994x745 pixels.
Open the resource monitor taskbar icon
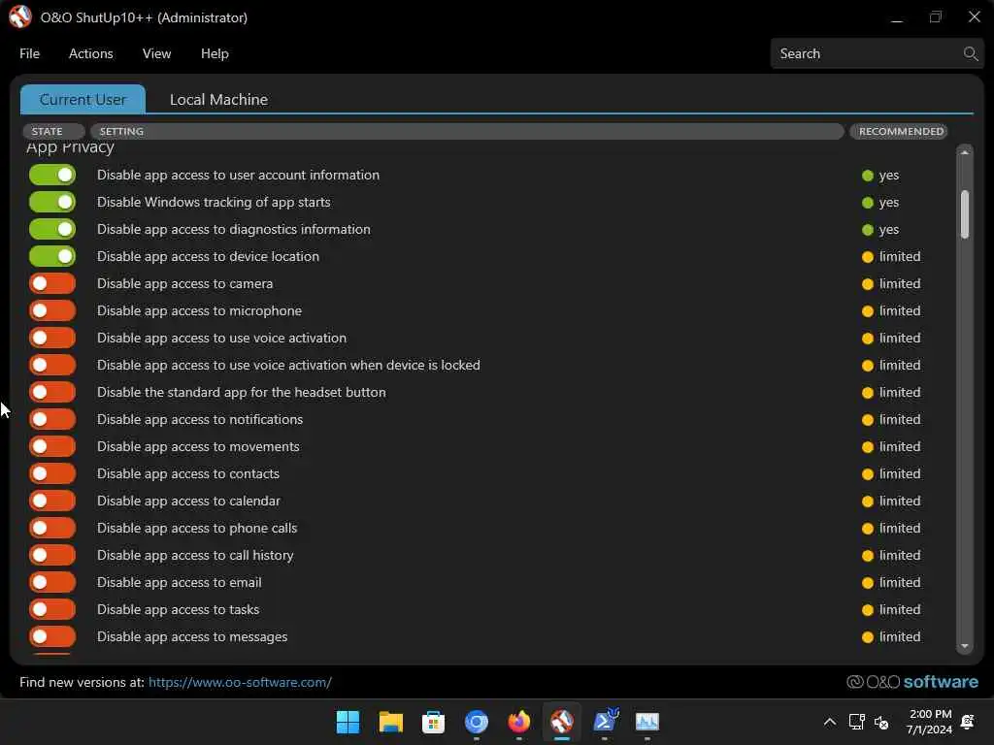647,722
